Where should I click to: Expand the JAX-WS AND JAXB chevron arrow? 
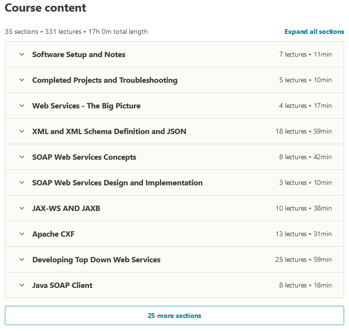point(22,208)
